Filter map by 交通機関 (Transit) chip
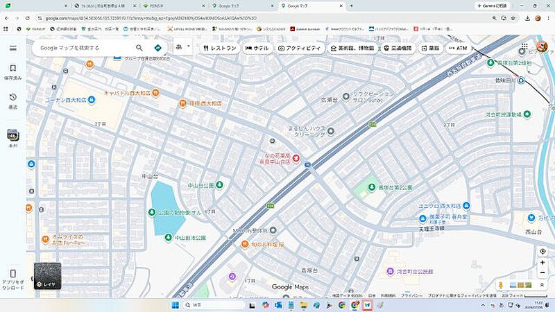The image size is (555, 312). [398, 48]
